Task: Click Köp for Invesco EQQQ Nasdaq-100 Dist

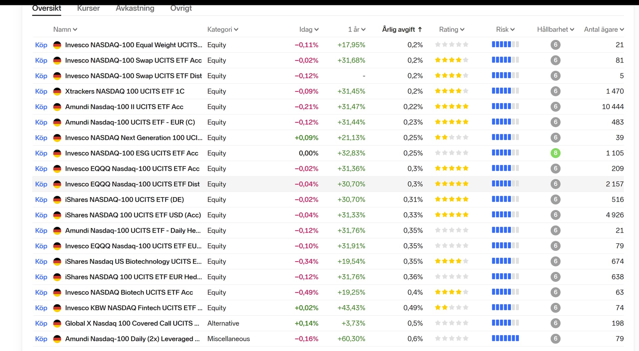Action: [x=41, y=184]
